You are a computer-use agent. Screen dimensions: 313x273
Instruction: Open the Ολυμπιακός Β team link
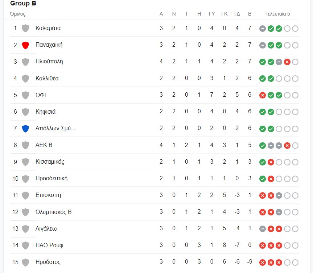point(53,212)
